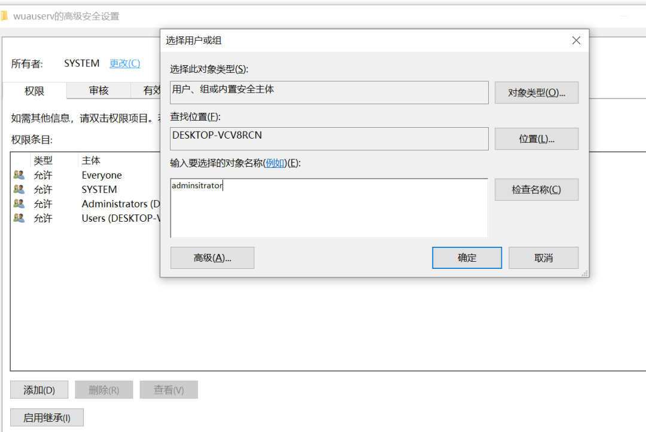Open 对象类型(O)... object types dialog
This screenshot has width=646, height=432.
(536, 93)
